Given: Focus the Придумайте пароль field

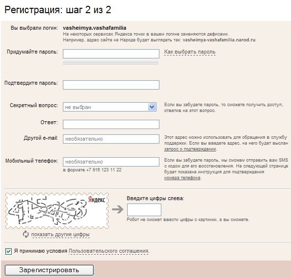Looking at the screenshot, I should 111,54.
